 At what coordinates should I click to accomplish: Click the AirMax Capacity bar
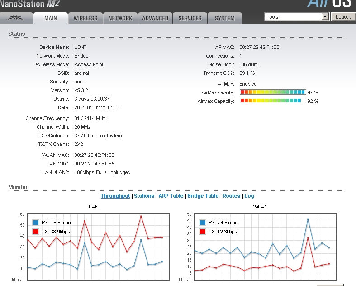272,101
